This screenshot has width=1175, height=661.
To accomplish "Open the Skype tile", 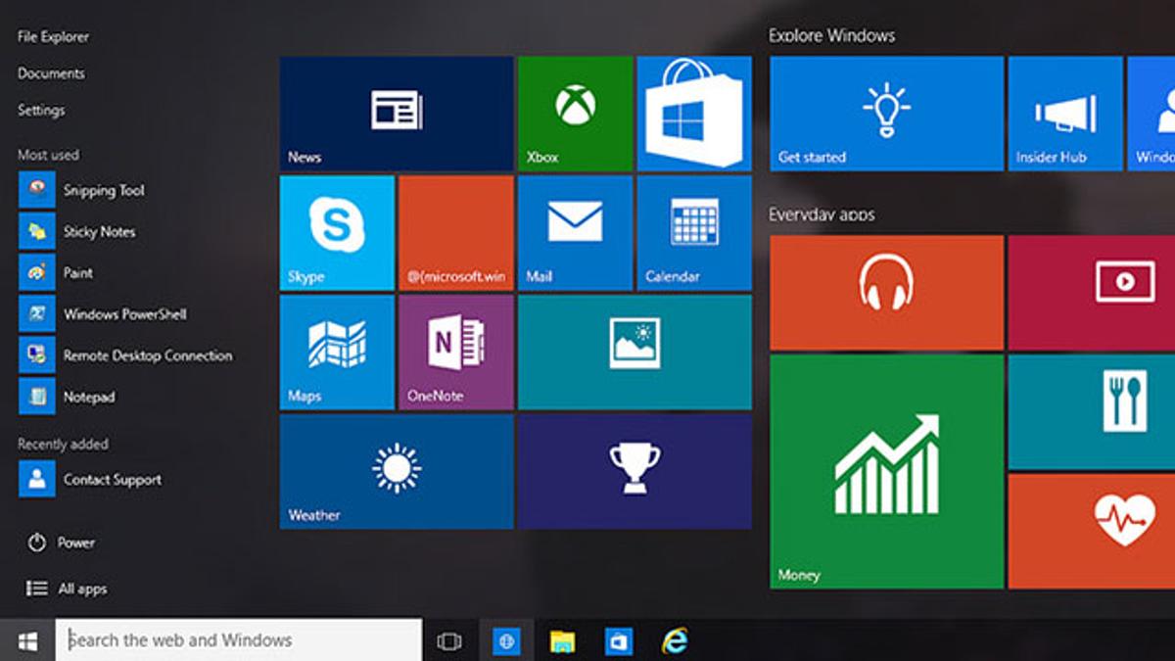I will [x=337, y=233].
